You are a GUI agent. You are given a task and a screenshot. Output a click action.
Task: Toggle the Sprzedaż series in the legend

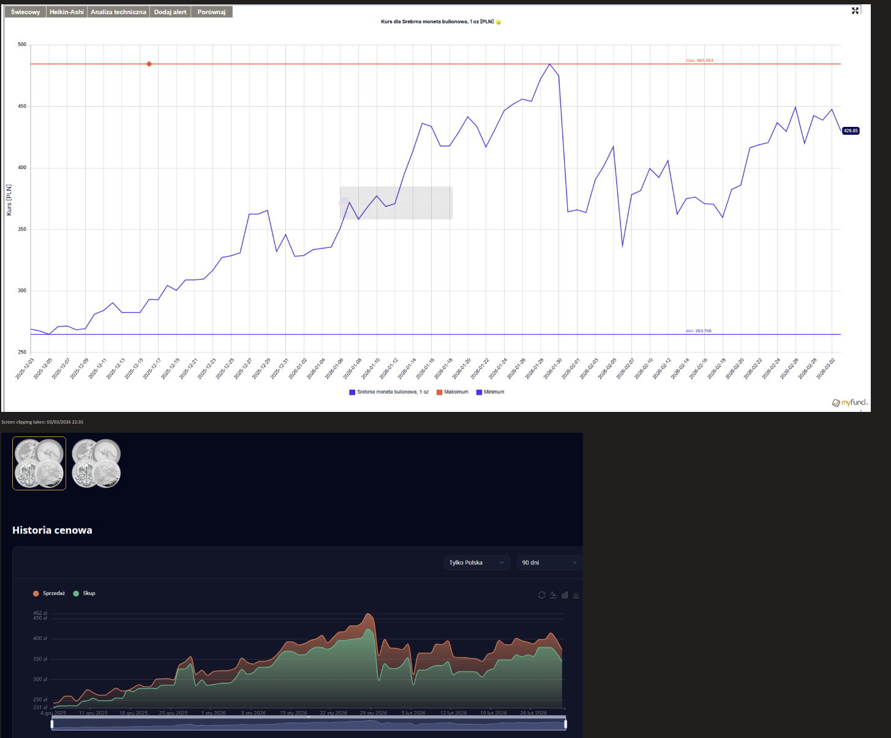[x=49, y=593]
